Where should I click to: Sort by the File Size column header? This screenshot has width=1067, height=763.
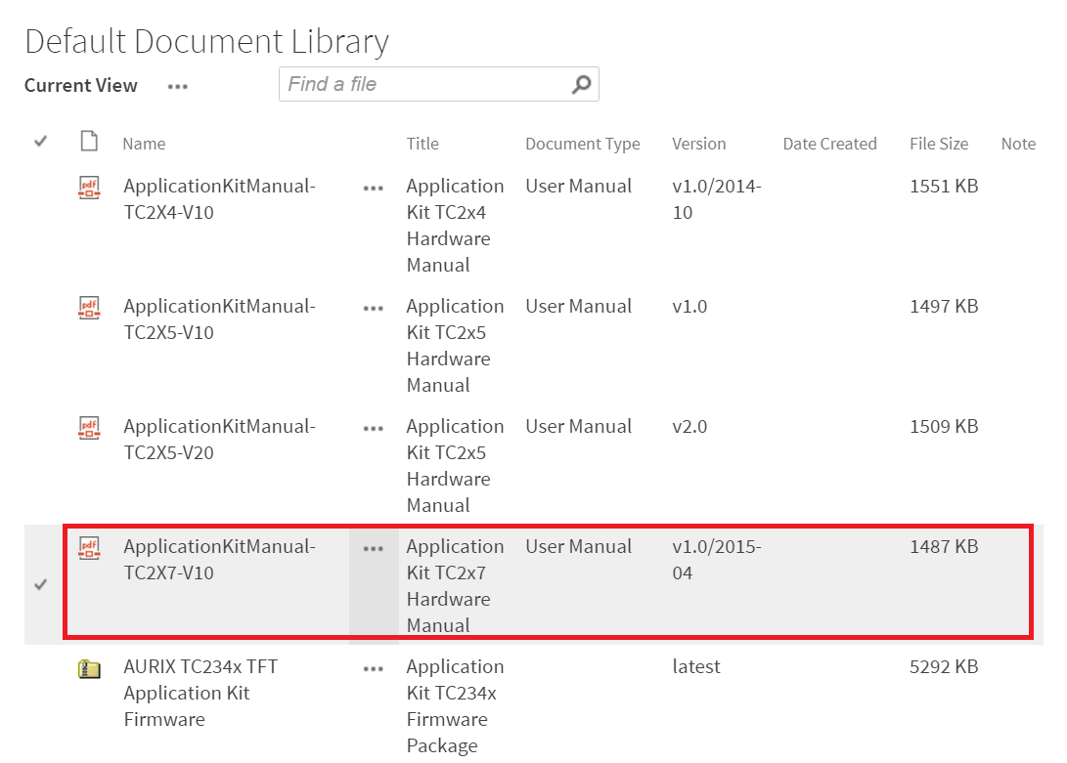click(x=939, y=145)
